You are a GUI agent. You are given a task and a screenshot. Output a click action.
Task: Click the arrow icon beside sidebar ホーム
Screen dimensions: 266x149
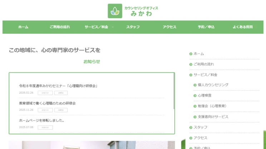coord(191,54)
